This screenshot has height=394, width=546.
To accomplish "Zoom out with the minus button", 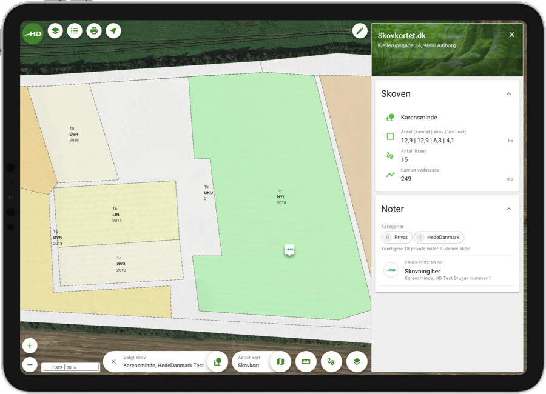I will (x=30, y=365).
